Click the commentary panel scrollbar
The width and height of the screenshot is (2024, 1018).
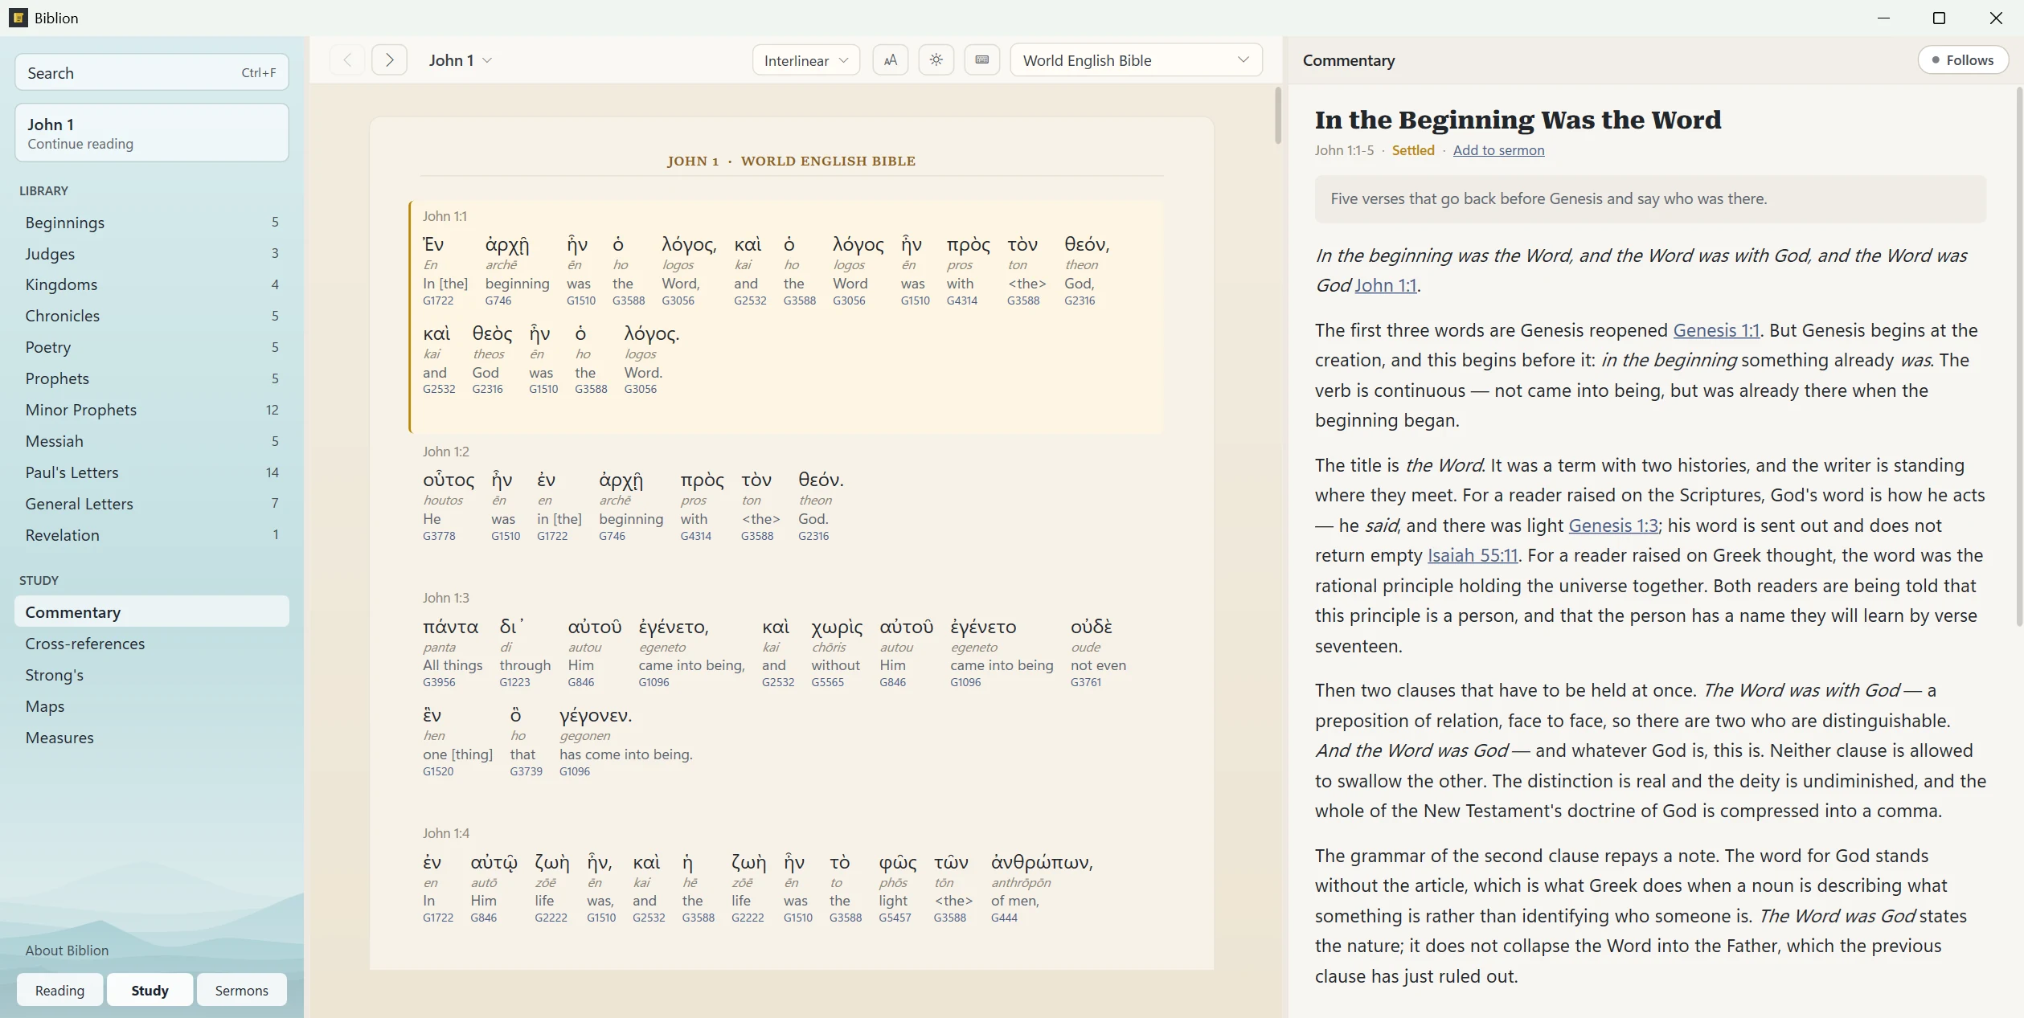pos(2018,356)
